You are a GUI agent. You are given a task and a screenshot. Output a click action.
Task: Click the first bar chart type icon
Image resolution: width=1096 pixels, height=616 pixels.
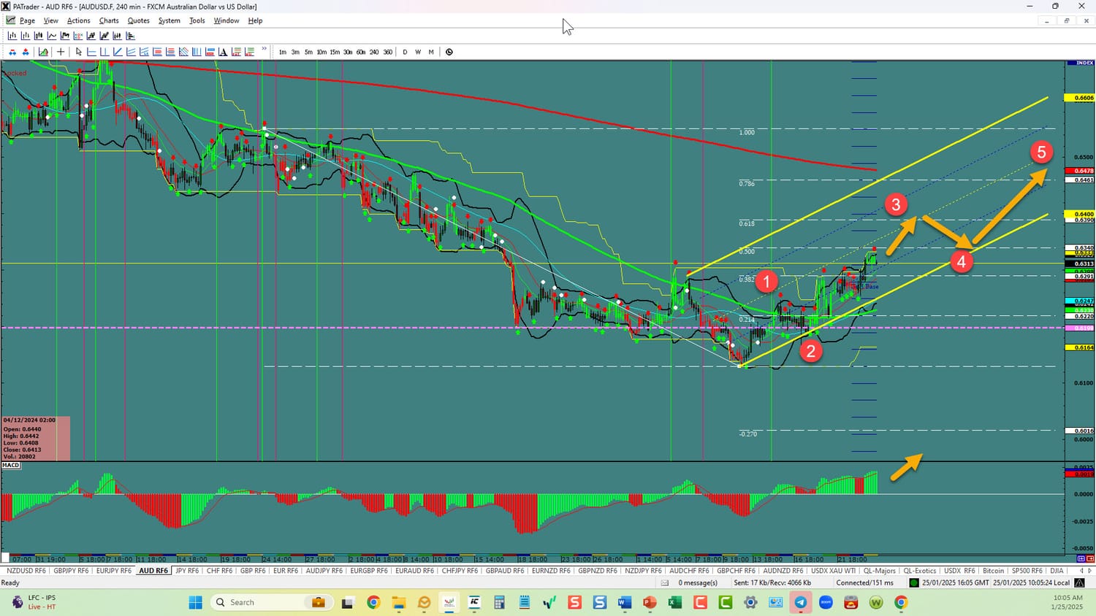click(x=12, y=36)
